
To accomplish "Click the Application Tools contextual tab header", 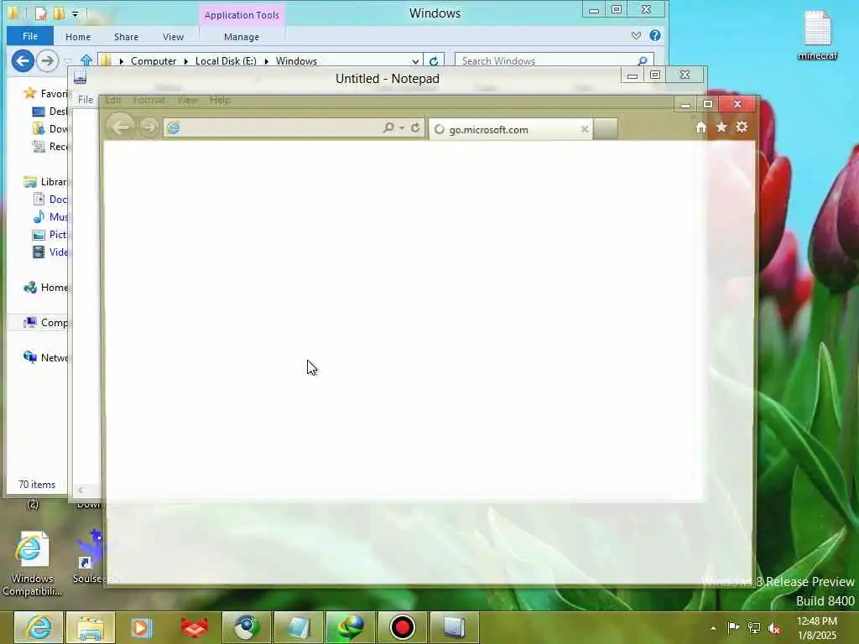I will tap(242, 15).
